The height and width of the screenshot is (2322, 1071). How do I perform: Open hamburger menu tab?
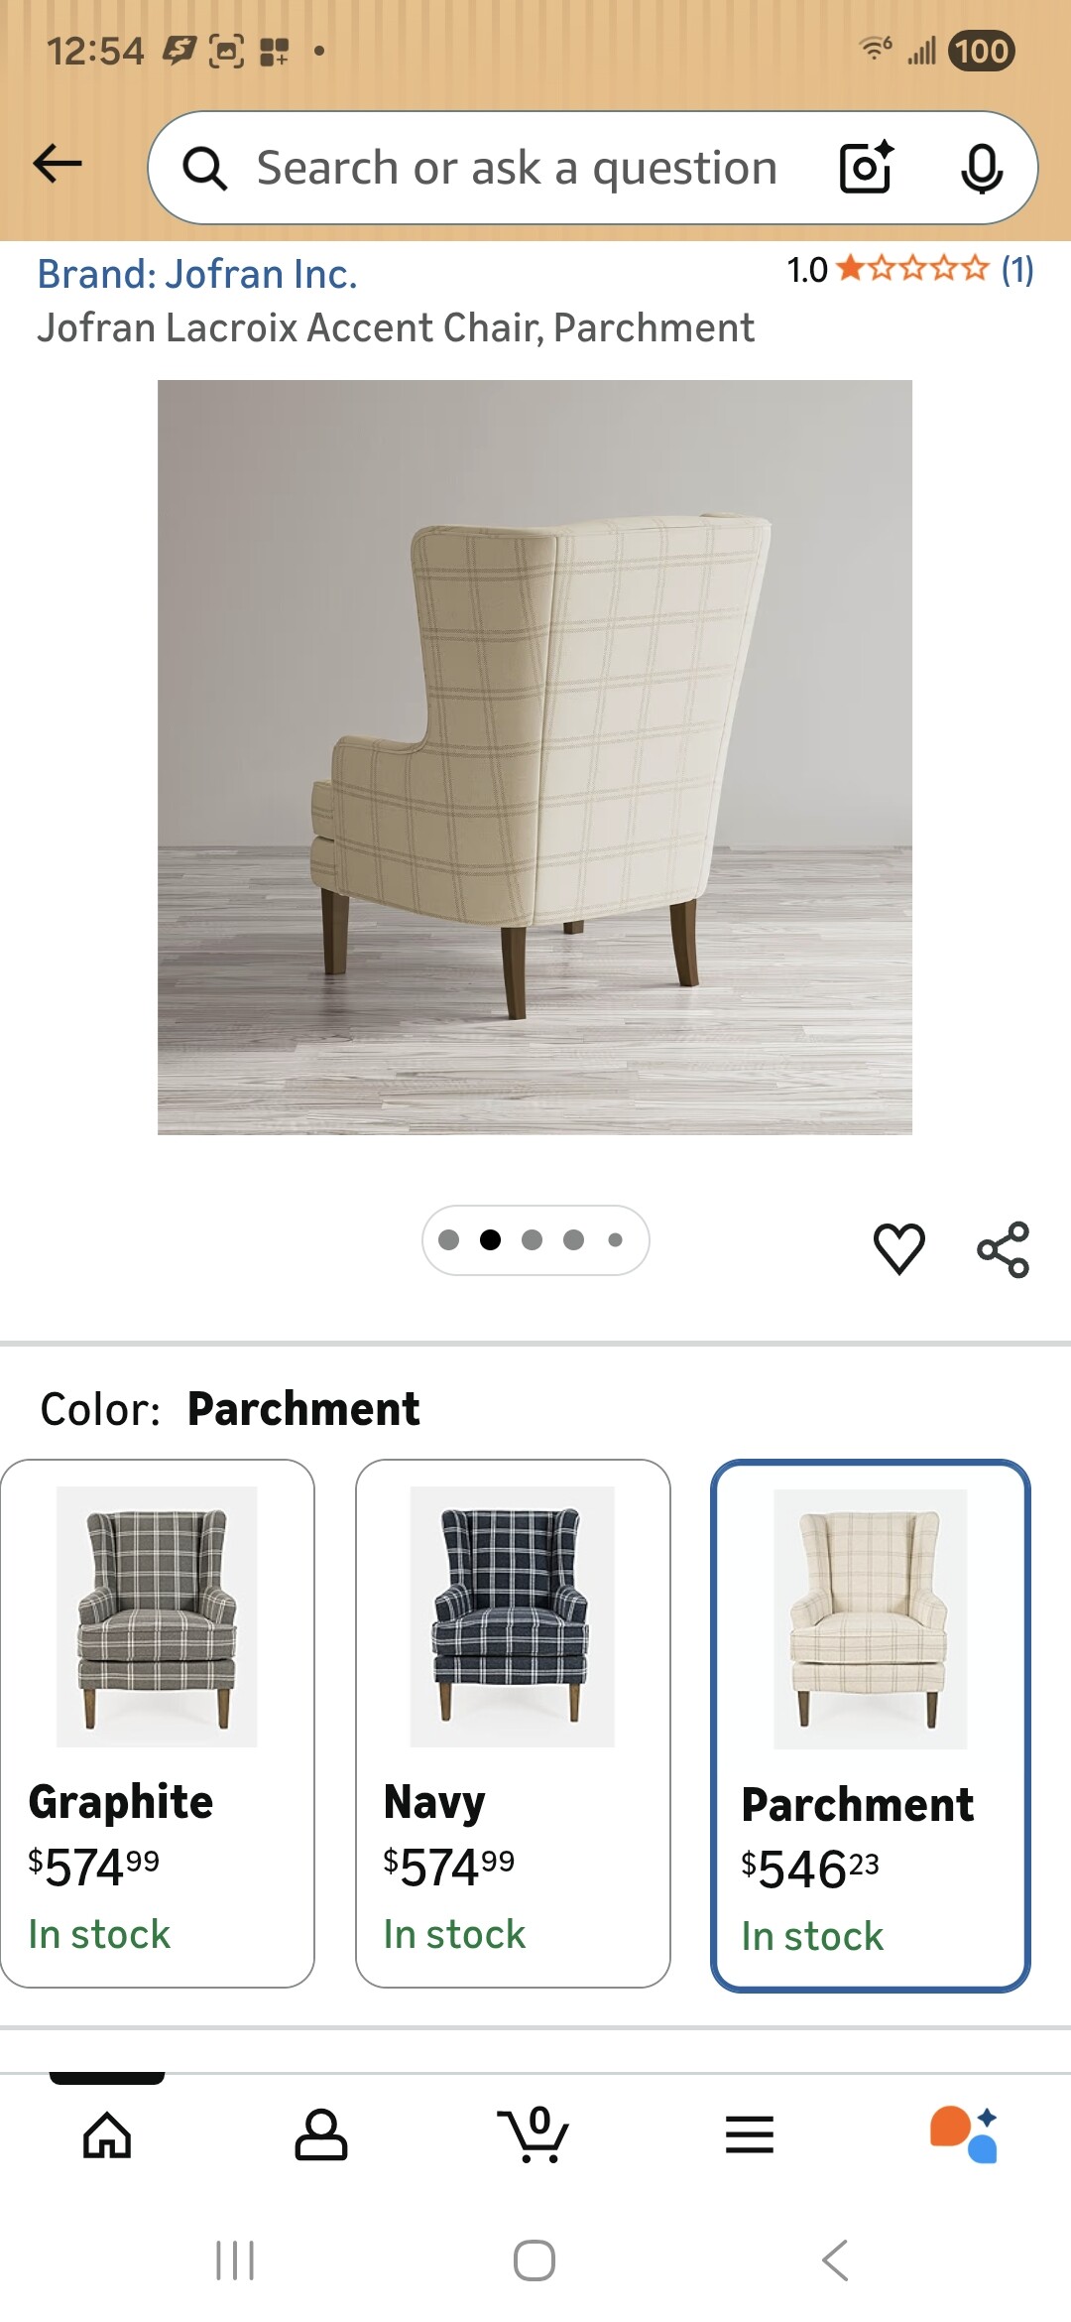pos(750,2134)
